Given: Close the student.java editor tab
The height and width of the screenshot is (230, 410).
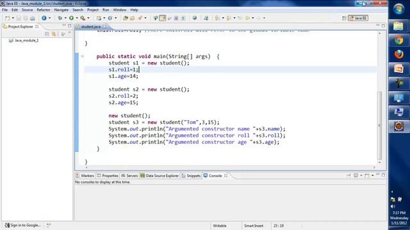Looking at the screenshot, I should click(104, 27).
